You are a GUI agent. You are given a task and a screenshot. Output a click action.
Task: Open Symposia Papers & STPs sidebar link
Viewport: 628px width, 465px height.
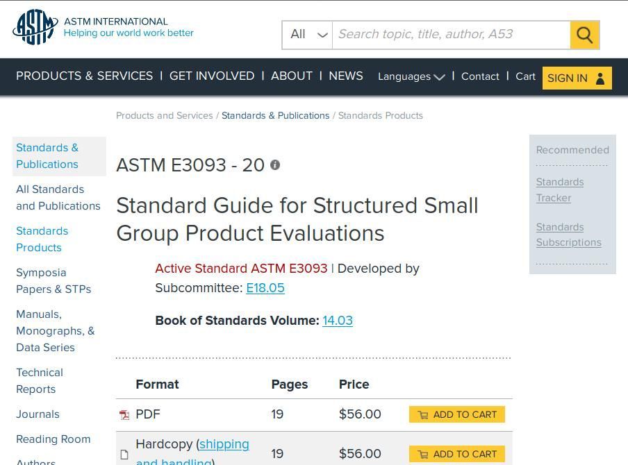coord(53,281)
